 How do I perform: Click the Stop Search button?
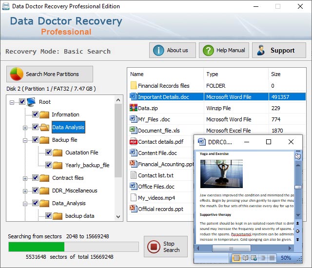pos(166,247)
